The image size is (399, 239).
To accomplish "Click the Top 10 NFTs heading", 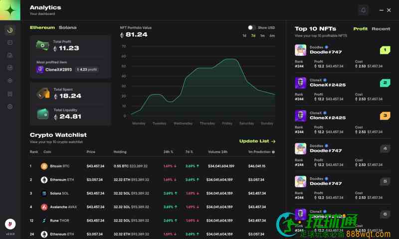I will [315, 29].
